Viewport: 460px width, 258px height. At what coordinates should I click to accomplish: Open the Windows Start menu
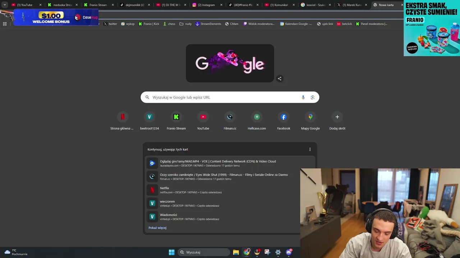pyautogui.click(x=172, y=252)
